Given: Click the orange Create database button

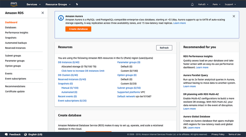Looking at the screenshot, I should coord(78,29).
